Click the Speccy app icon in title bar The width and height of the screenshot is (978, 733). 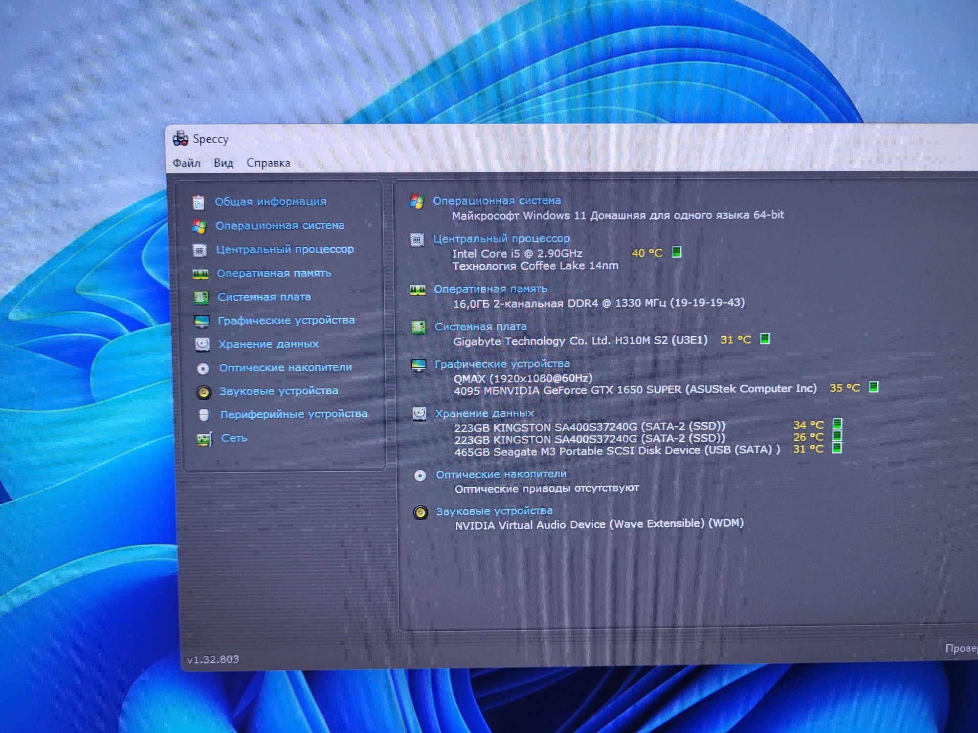tap(180, 139)
